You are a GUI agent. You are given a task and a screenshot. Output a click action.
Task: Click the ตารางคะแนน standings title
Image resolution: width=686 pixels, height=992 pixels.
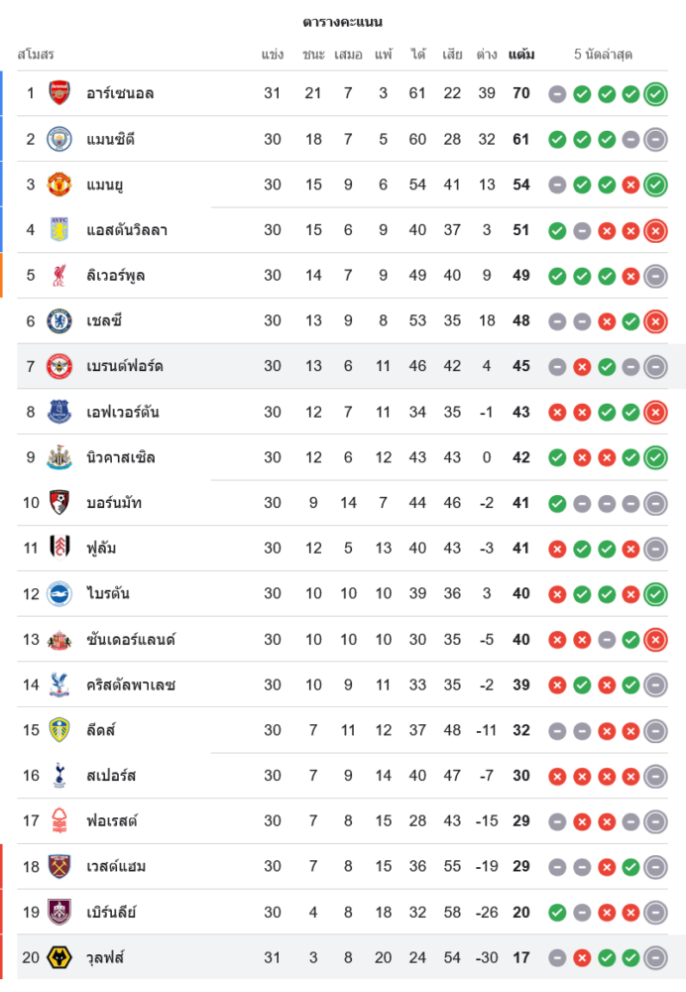pos(343,22)
